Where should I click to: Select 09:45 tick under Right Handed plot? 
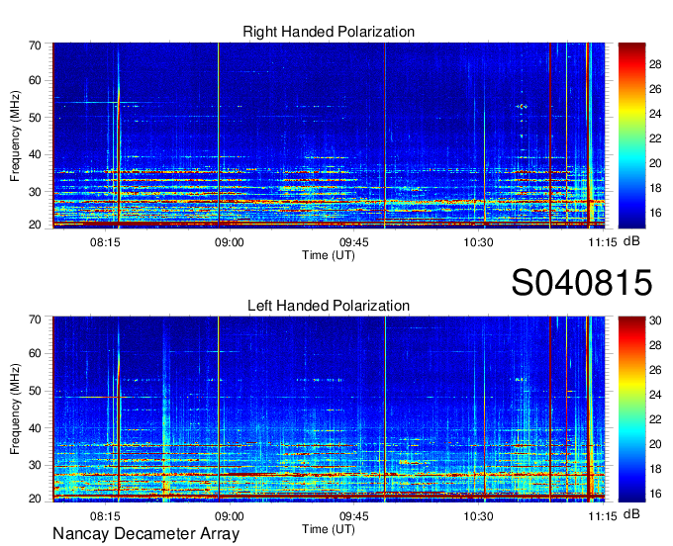point(353,242)
